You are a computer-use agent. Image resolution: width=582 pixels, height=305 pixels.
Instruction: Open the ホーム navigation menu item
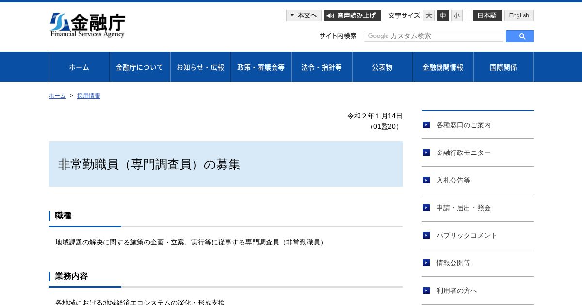(x=79, y=67)
